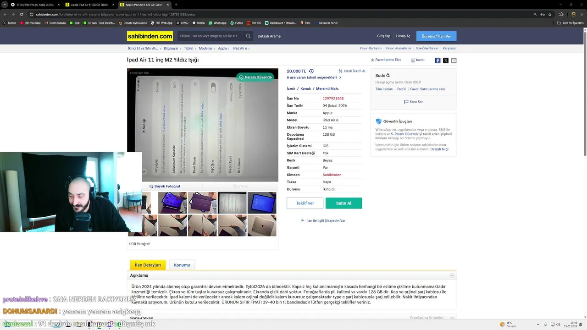Click Giriş Yap

coord(383,36)
